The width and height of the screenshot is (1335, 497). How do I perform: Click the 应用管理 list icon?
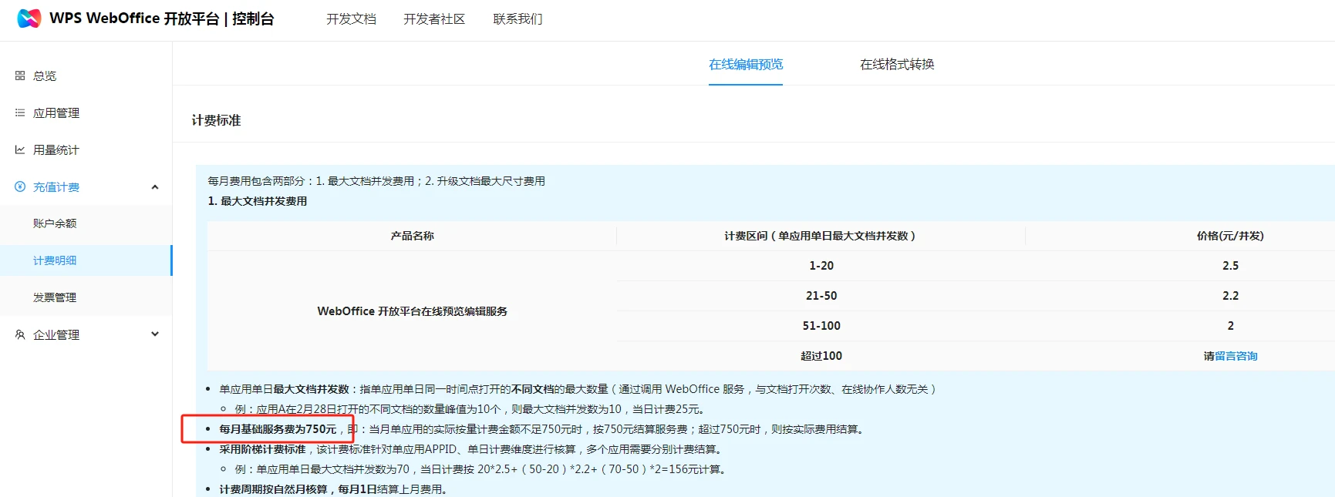pyautogui.click(x=20, y=112)
